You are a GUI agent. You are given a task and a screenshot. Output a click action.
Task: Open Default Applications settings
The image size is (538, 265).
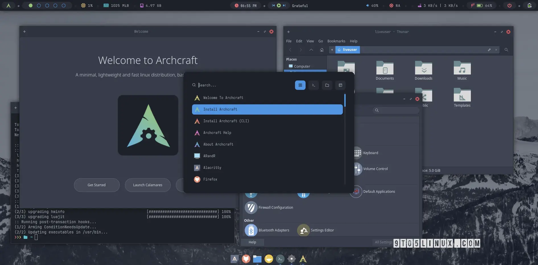[373, 192]
